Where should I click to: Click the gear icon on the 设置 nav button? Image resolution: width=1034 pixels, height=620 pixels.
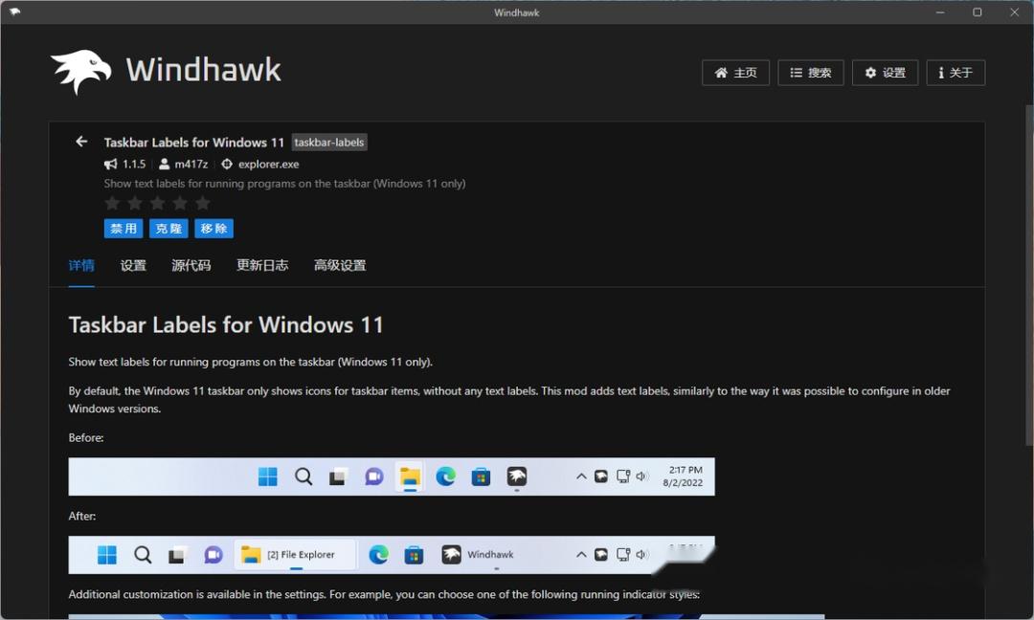[869, 72]
